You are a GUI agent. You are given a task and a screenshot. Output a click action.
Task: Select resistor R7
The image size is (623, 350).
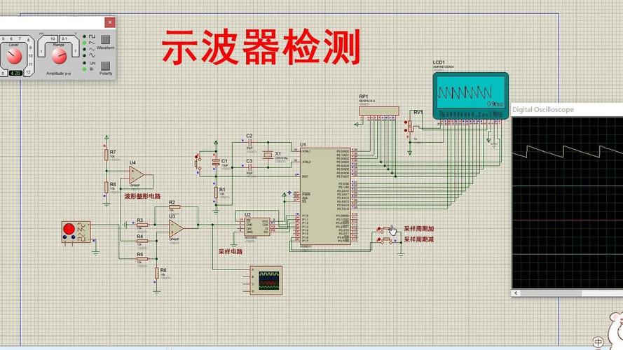click(107, 155)
